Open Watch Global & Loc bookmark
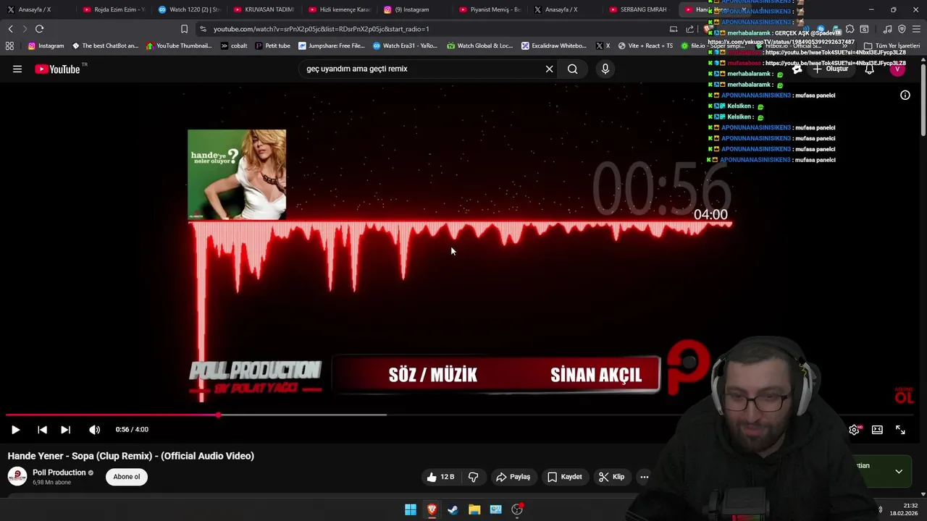The height and width of the screenshot is (521, 927). click(x=480, y=46)
